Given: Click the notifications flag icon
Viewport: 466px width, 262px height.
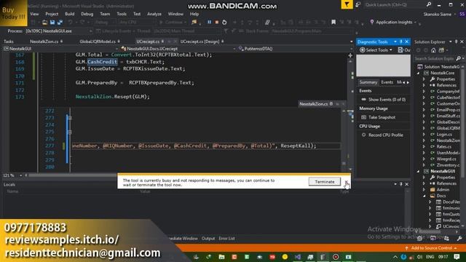Looking at the screenshot, I should (347, 4).
